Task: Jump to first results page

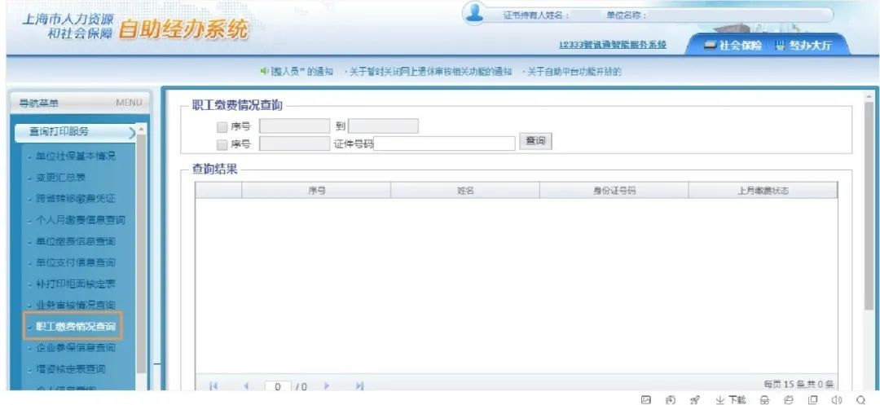Action: click(x=213, y=386)
